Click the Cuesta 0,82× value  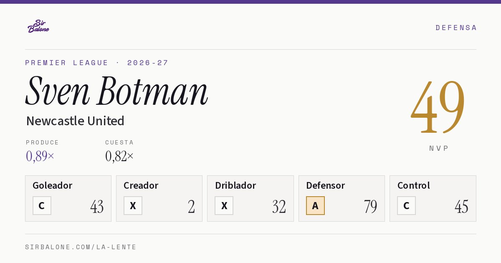[119, 156]
